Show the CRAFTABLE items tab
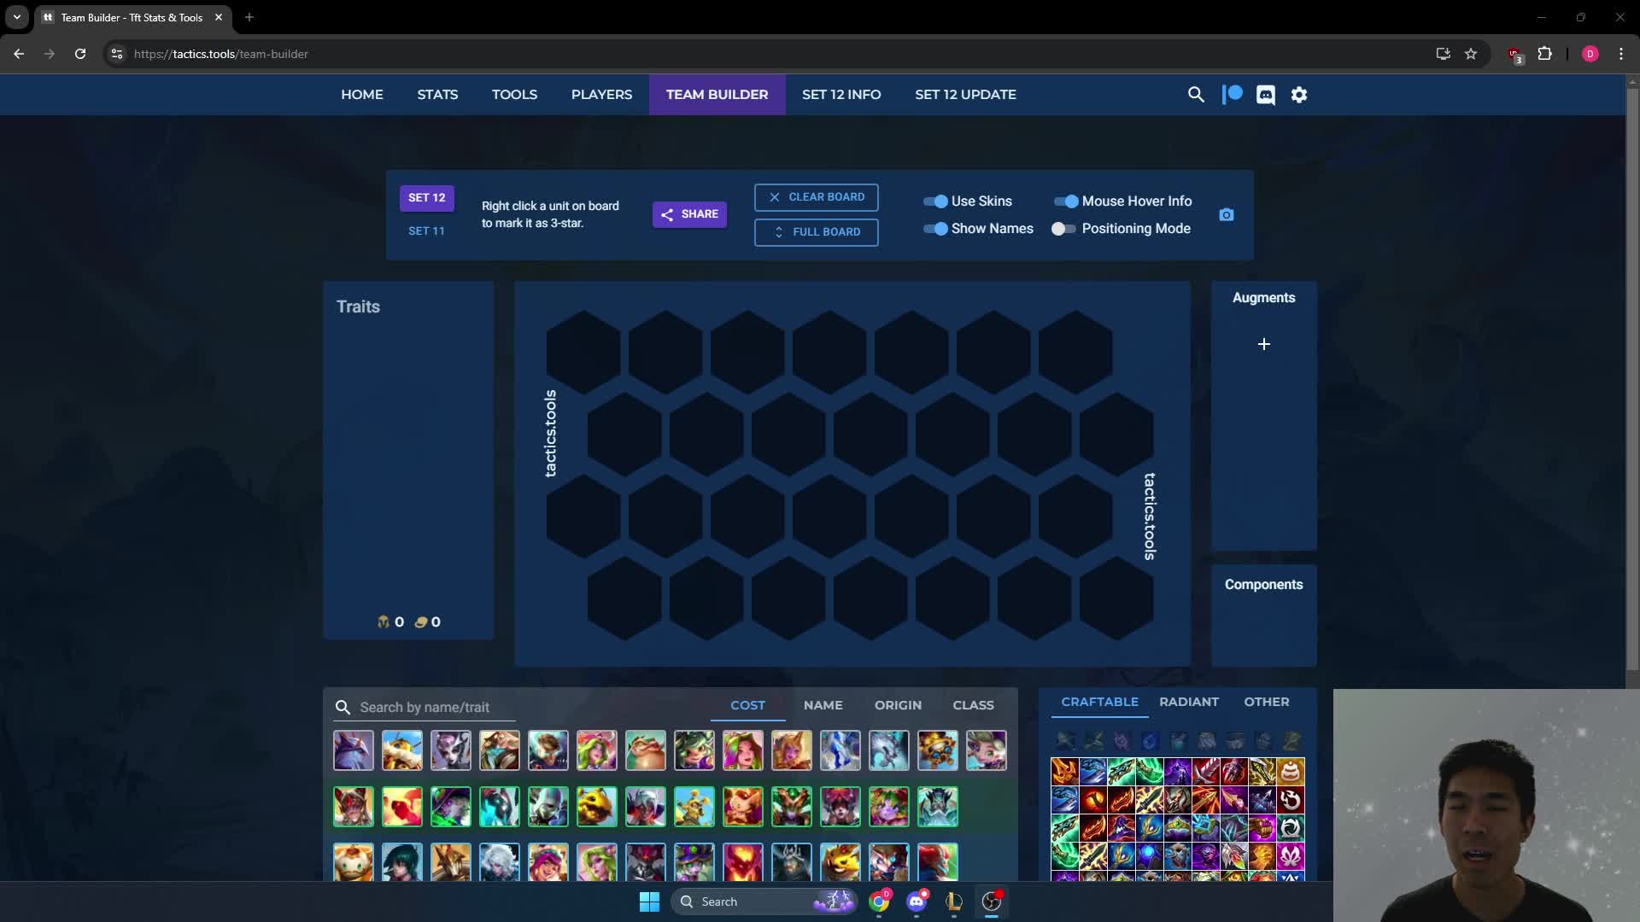Viewport: 1640px width, 922px height. (1099, 702)
